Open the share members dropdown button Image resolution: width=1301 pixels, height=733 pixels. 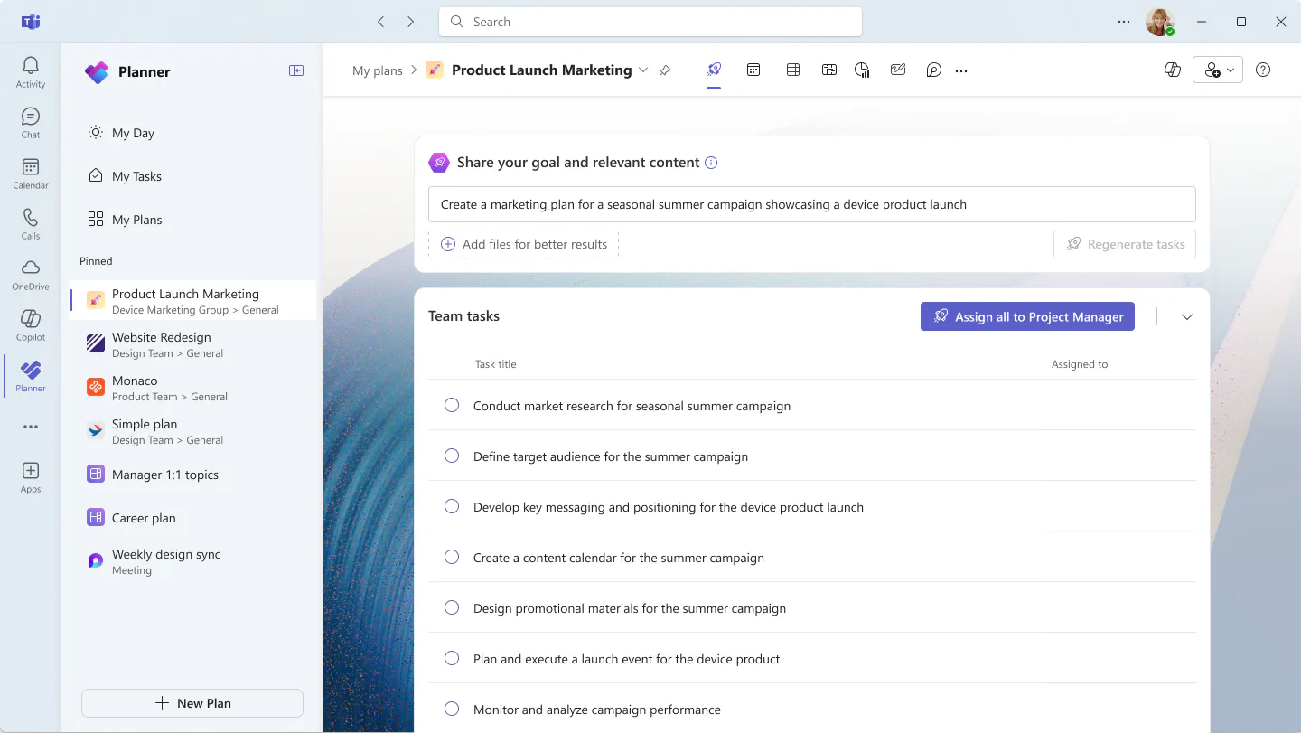1218,70
